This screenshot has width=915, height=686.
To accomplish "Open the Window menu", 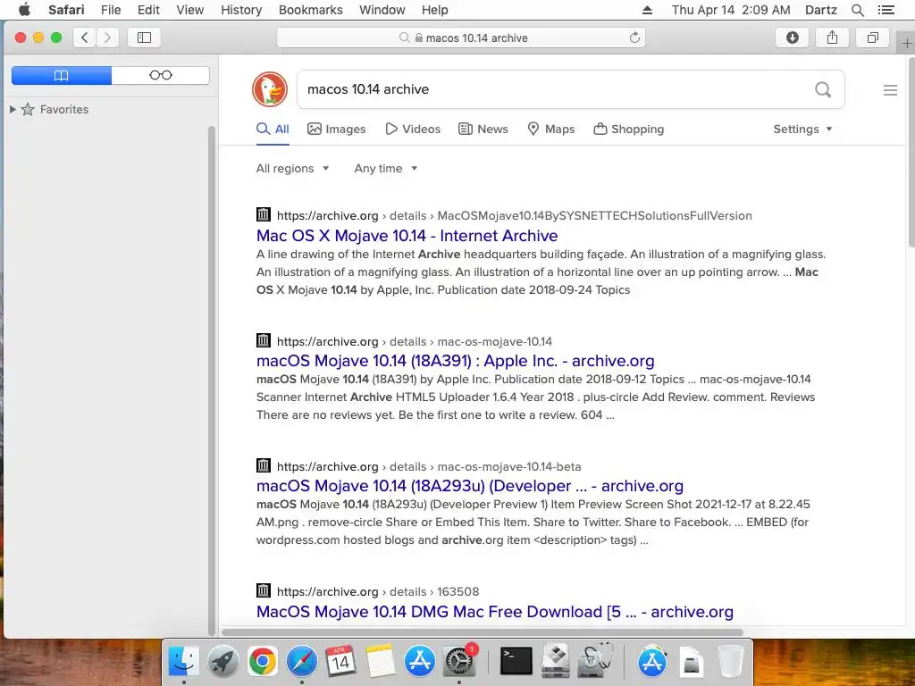I will 382,10.
